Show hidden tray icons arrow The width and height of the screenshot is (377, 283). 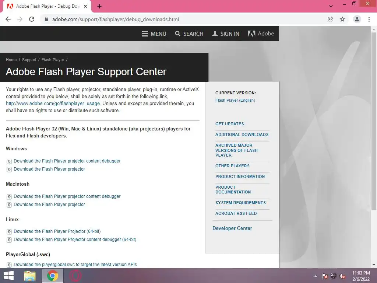pyautogui.click(x=316, y=276)
